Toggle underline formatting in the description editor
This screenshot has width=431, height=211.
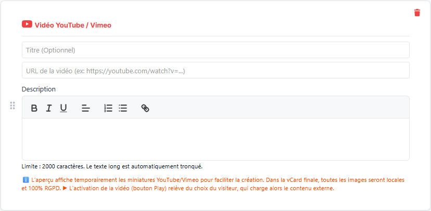[64, 108]
